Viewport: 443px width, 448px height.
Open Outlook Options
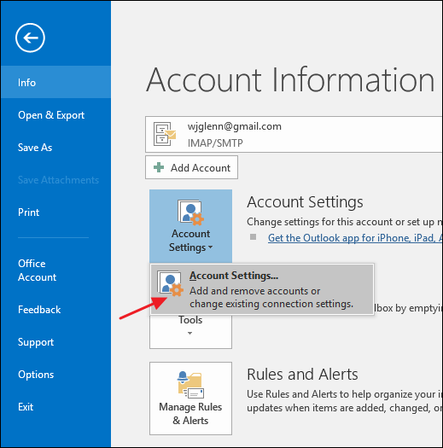[55, 375]
